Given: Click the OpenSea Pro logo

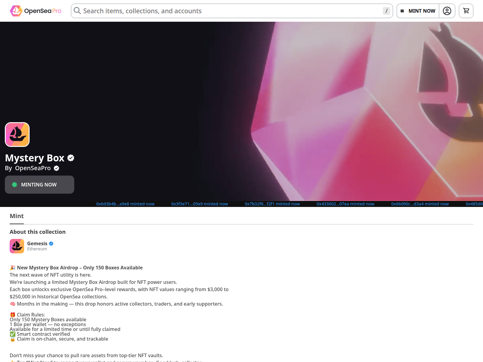Looking at the screenshot, I should click(x=36, y=11).
